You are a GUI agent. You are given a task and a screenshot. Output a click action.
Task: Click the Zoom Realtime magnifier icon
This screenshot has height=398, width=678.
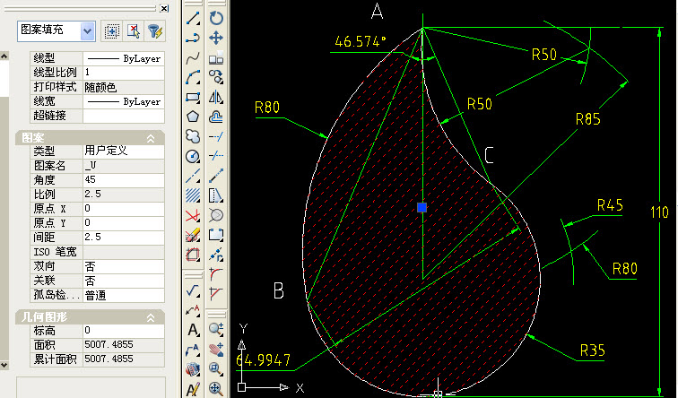pos(216,329)
